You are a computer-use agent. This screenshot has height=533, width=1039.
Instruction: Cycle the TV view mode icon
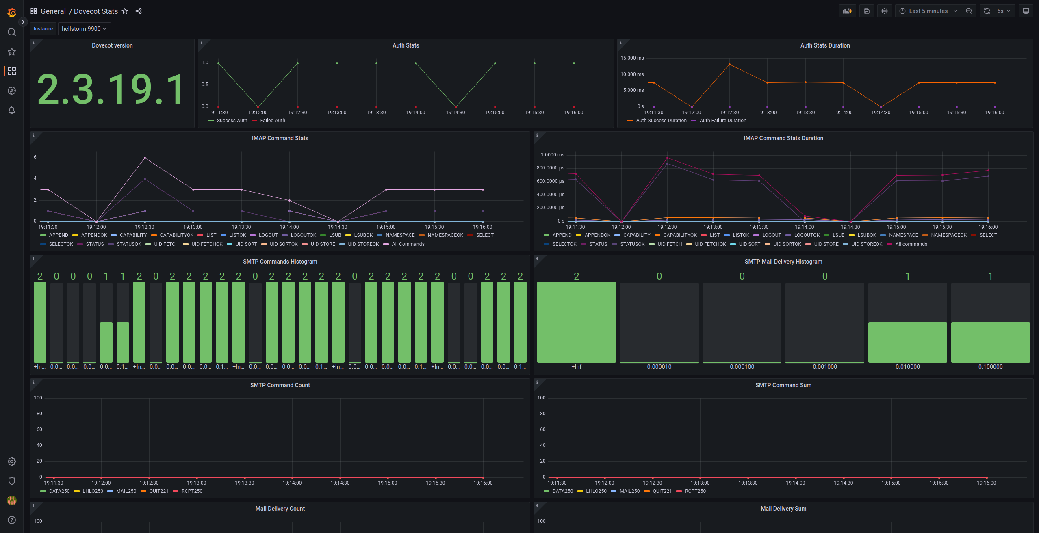pyautogui.click(x=1026, y=11)
